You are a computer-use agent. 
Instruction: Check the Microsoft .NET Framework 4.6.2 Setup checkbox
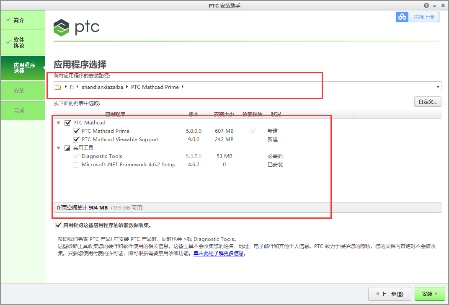(75, 165)
